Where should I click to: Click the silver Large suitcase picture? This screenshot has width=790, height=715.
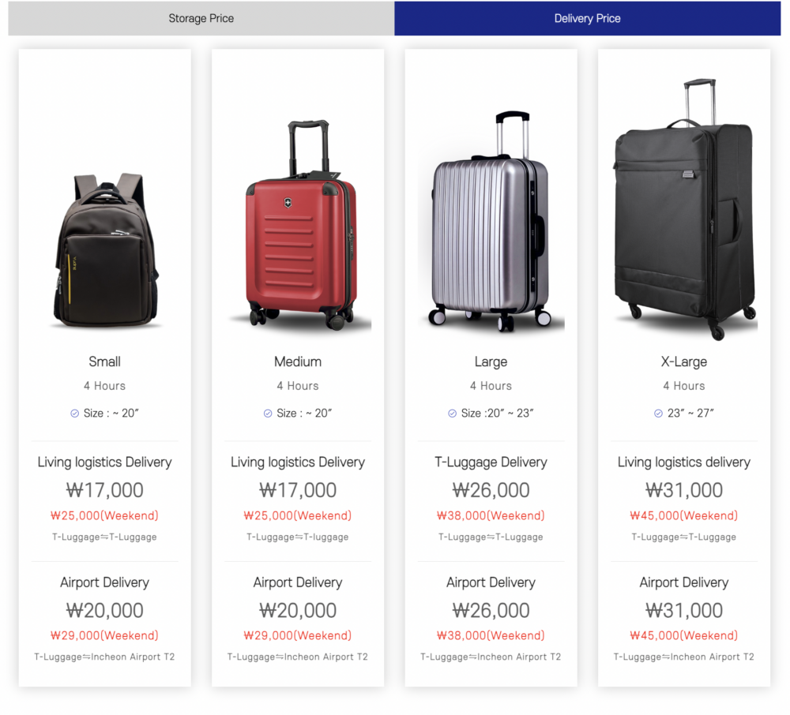click(491, 223)
